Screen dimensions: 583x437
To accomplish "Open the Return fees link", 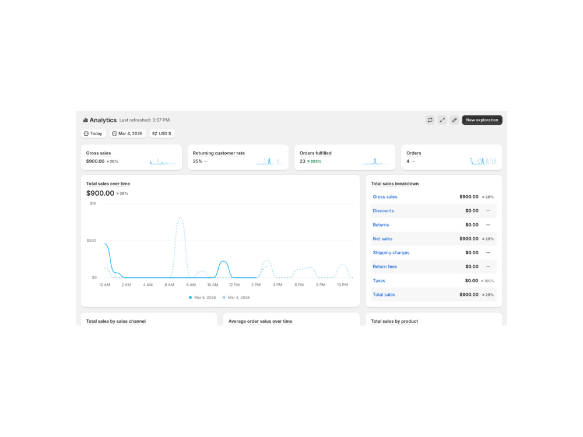I will point(385,267).
